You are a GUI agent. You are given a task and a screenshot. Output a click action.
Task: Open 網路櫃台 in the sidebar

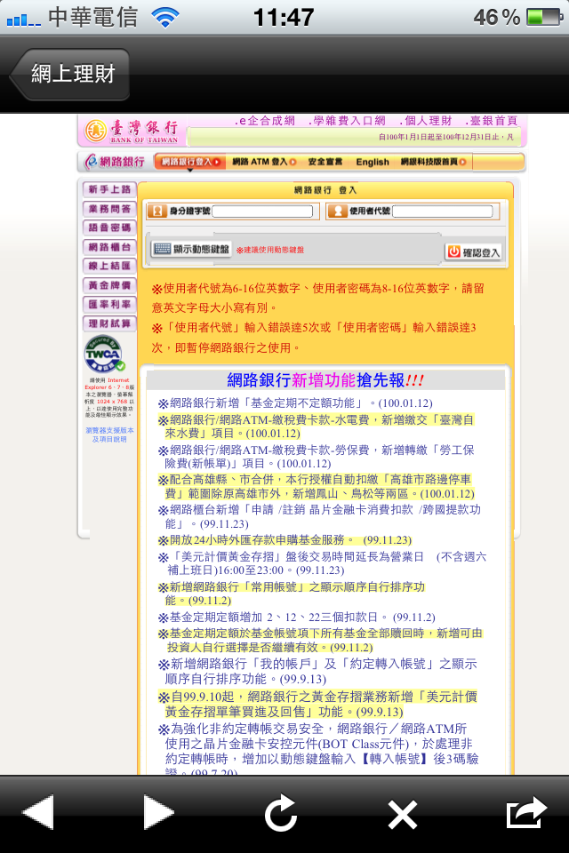(109, 247)
